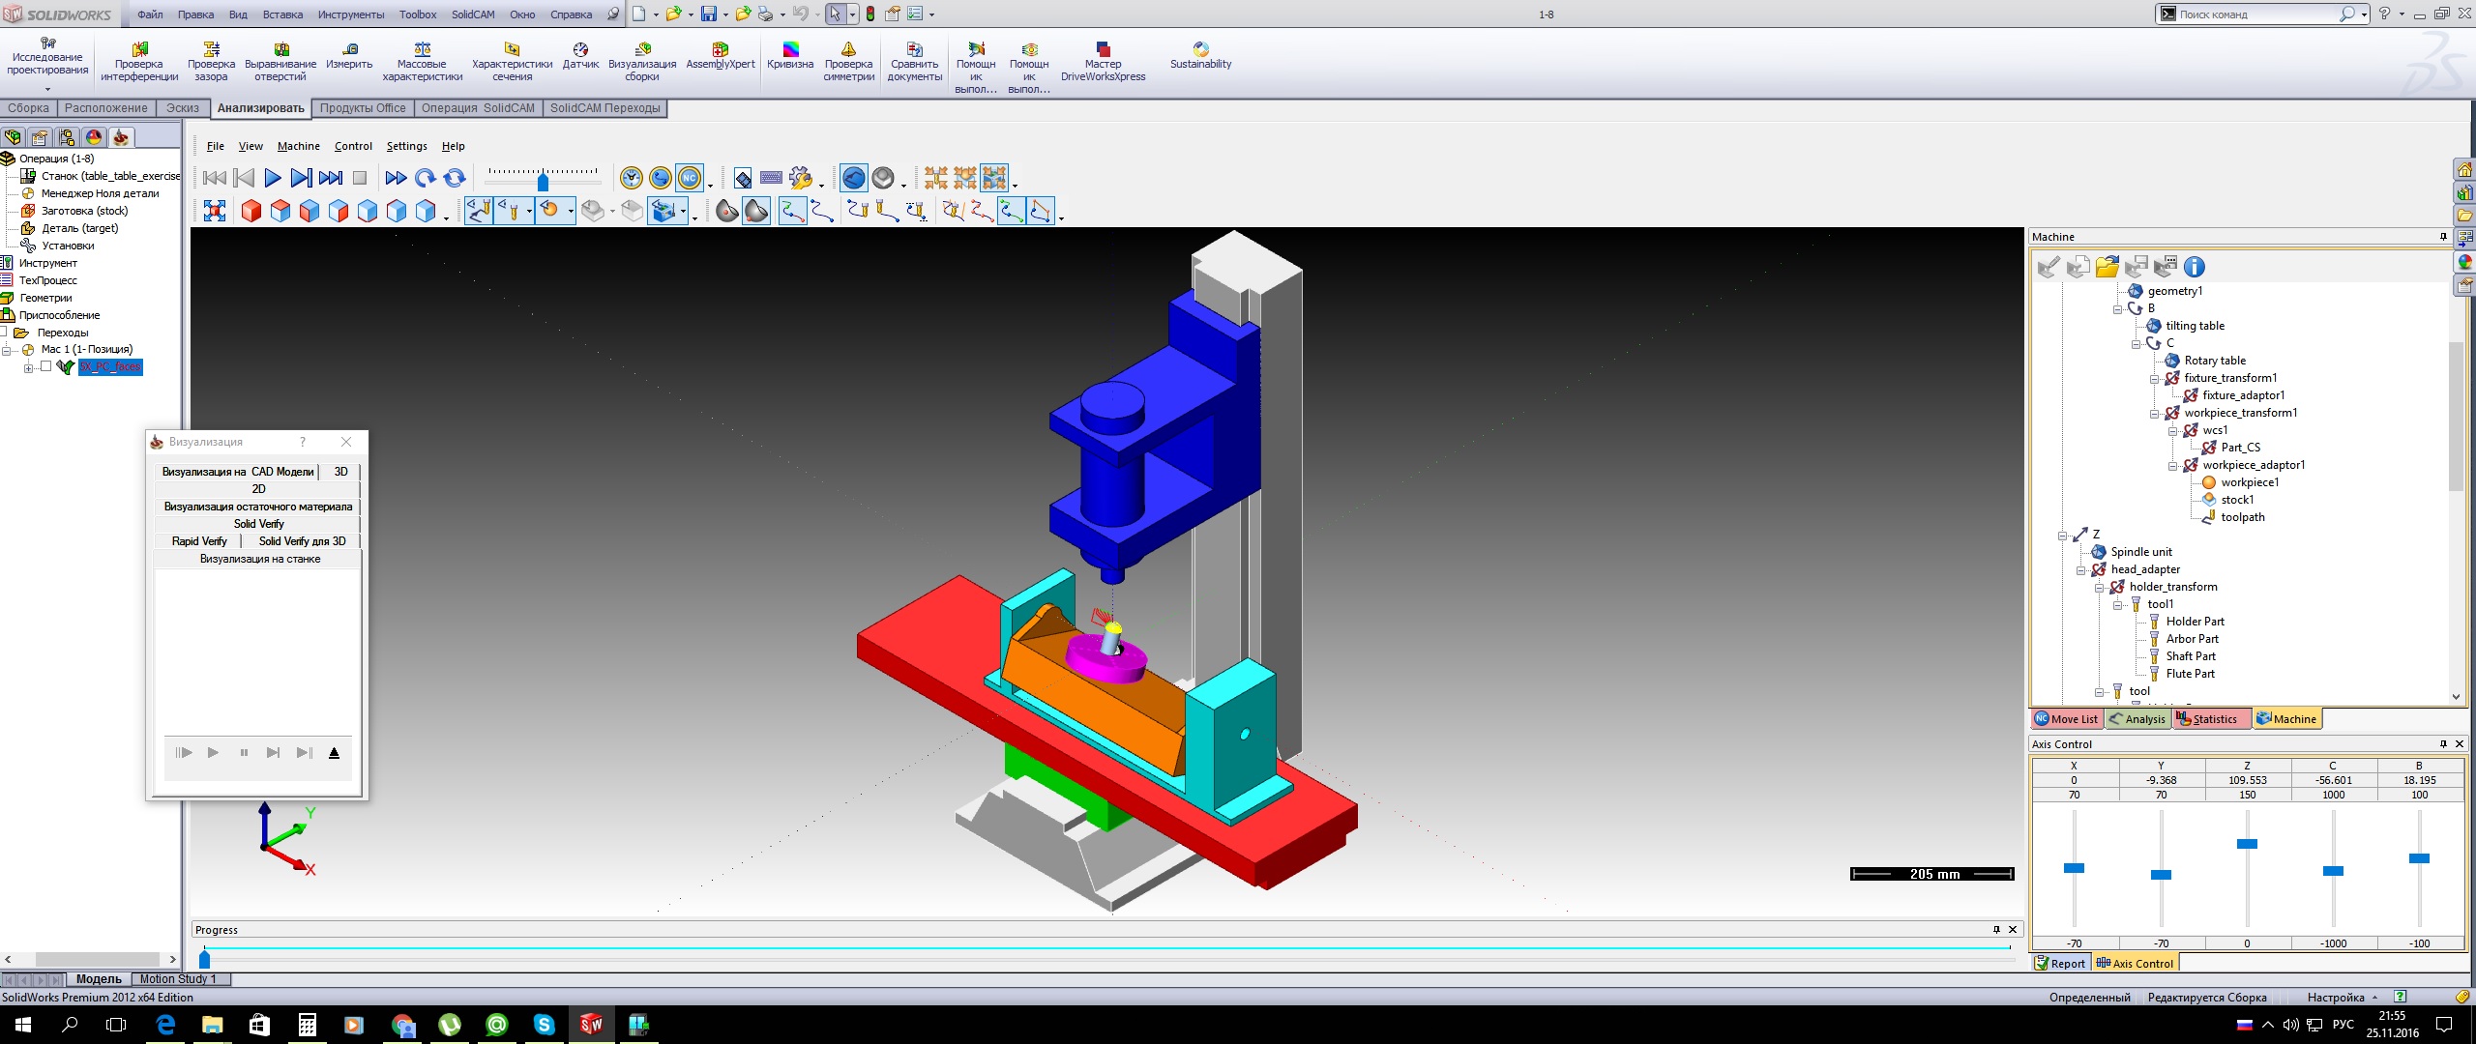
Task: Open the Machine menu in simulator
Action: click(298, 146)
